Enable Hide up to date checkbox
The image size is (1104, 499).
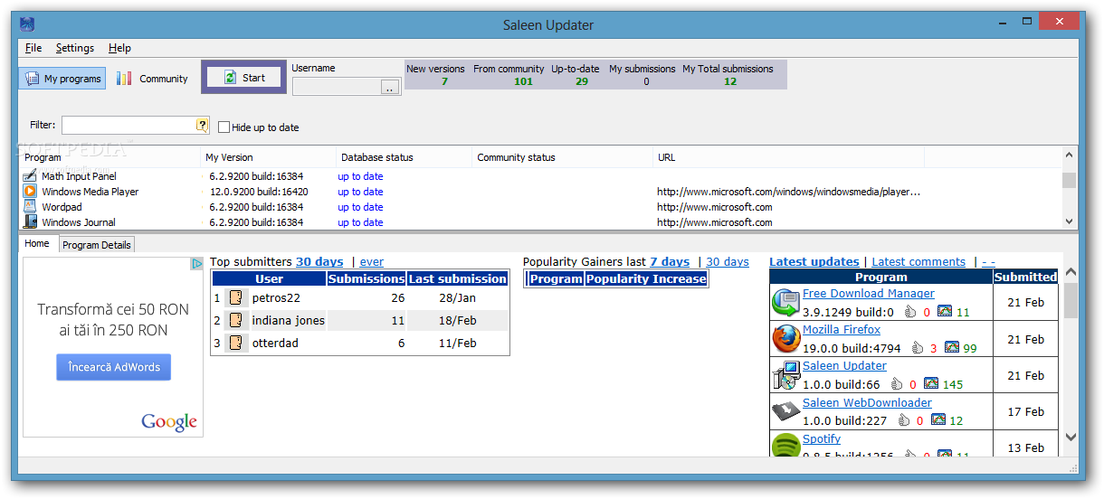pyautogui.click(x=224, y=127)
